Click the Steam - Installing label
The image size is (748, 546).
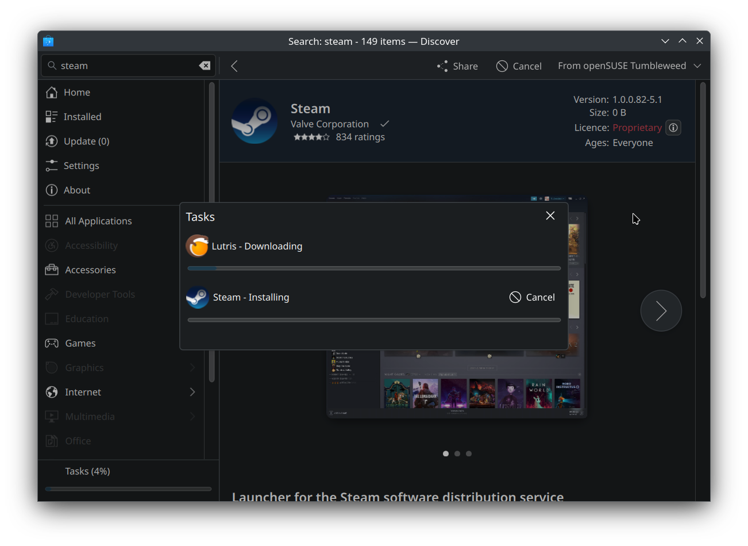point(251,297)
